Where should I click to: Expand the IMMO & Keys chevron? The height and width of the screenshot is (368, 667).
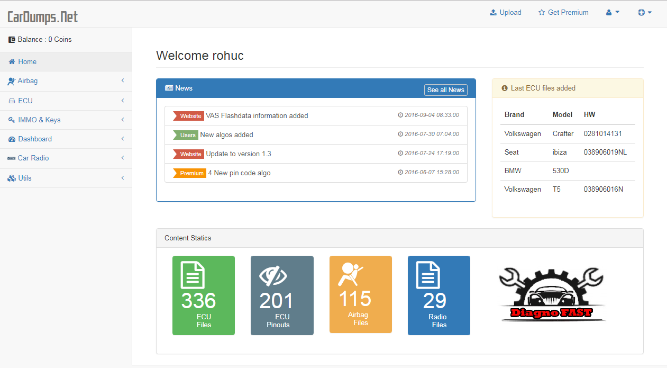point(123,120)
